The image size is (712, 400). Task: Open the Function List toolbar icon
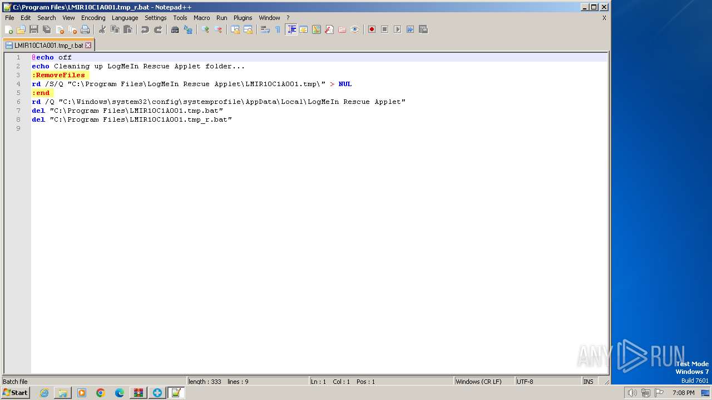329,29
